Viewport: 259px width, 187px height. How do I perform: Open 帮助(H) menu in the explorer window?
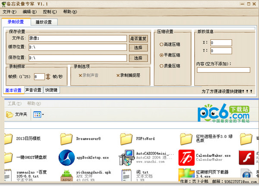pyautogui.click(x=34, y=103)
